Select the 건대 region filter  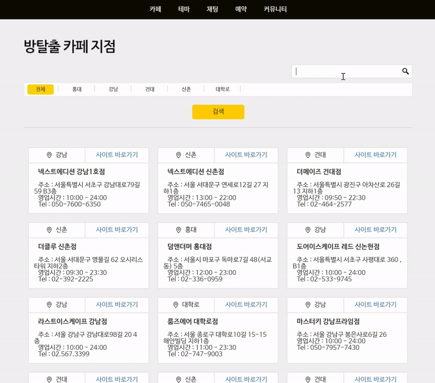[150, 89]
